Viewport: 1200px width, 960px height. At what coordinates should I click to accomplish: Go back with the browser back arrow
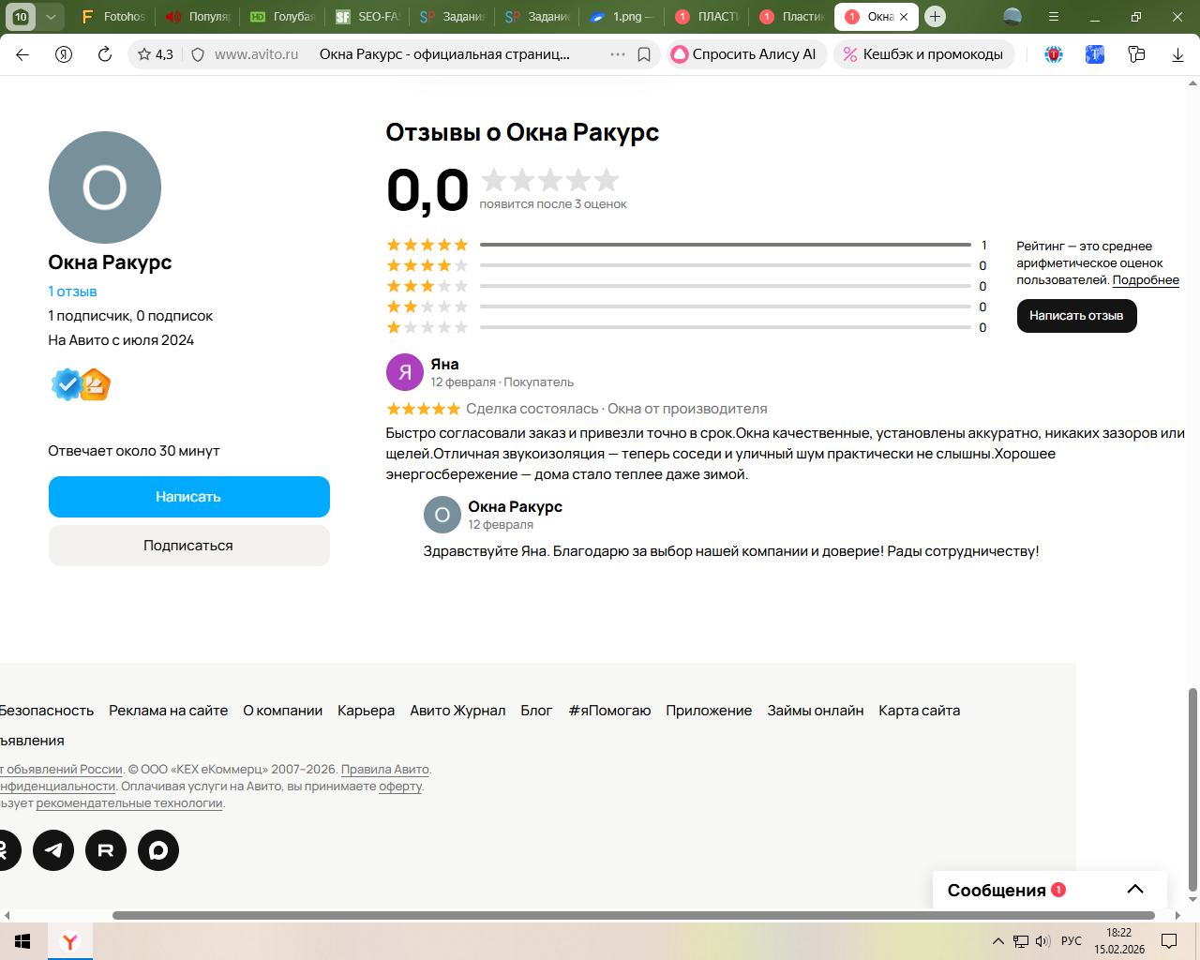[x=22, y=54]
